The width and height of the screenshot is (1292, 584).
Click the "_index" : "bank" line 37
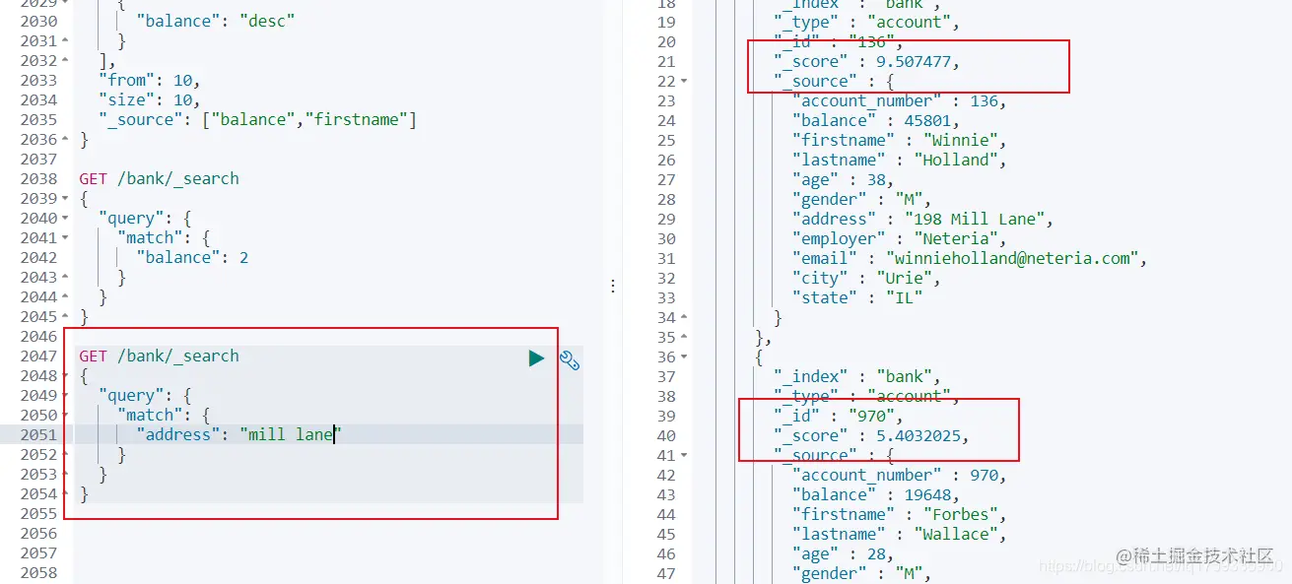coord(857,376)
